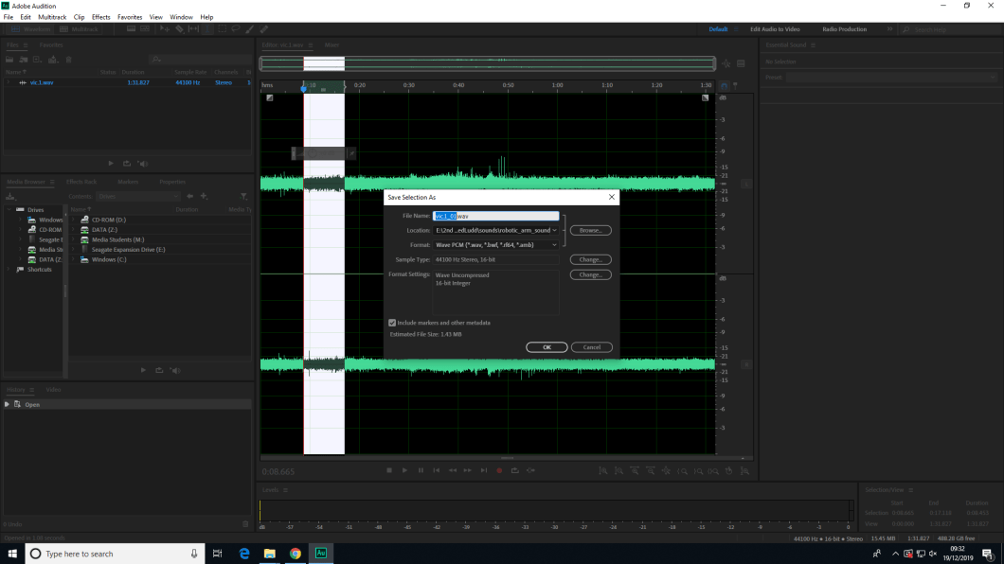Switch to Waveform view
1004x564 pixels.
30,28
